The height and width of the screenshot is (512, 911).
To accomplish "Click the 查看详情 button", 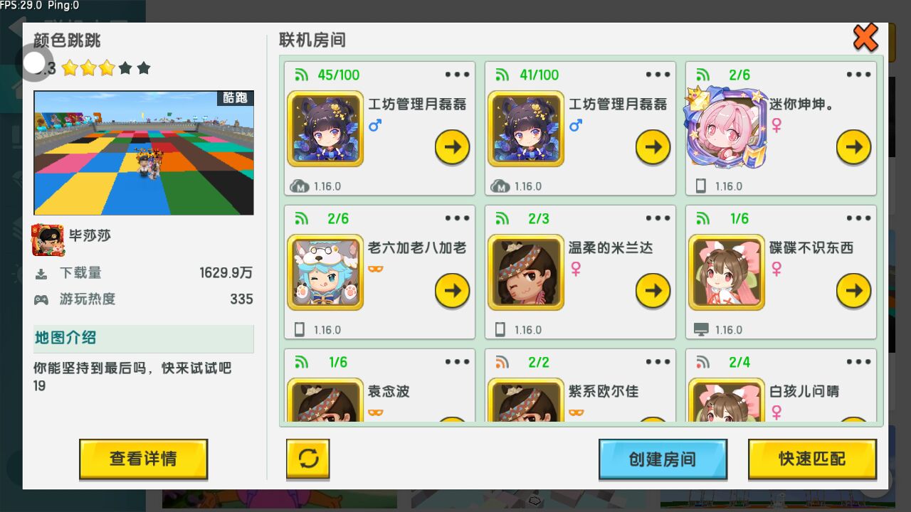I will click(x=143, y=459).
